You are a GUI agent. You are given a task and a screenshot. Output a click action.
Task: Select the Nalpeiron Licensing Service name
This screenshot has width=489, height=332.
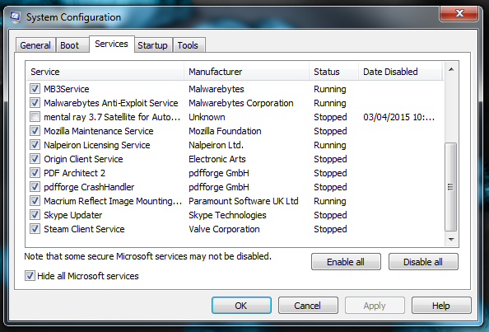tap(97, 145)
